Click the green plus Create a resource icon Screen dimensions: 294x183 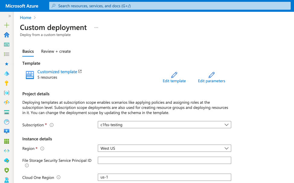click(7, 25)
